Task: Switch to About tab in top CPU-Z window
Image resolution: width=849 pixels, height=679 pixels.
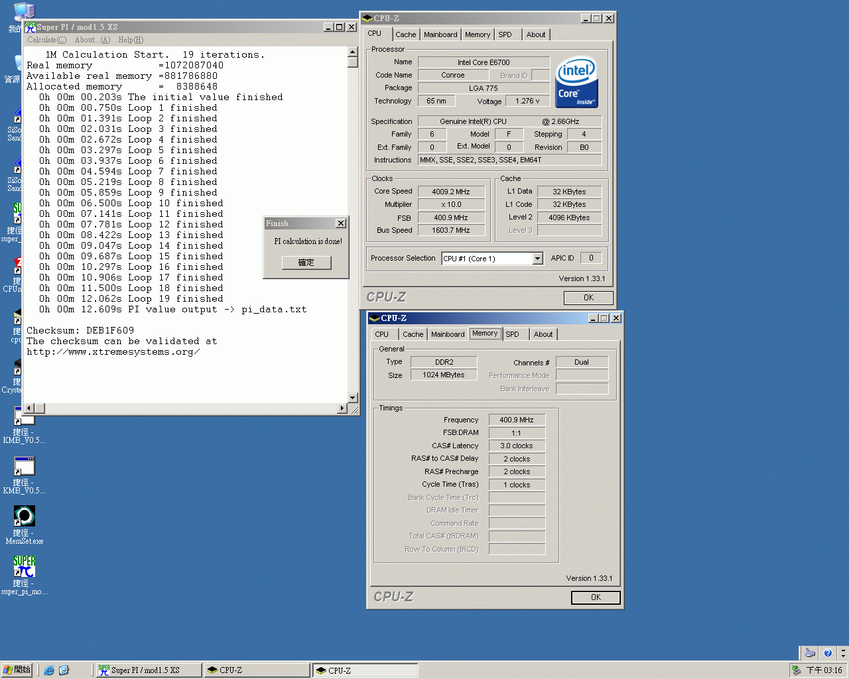Action: pyautogui.click(x=536, y=34)
